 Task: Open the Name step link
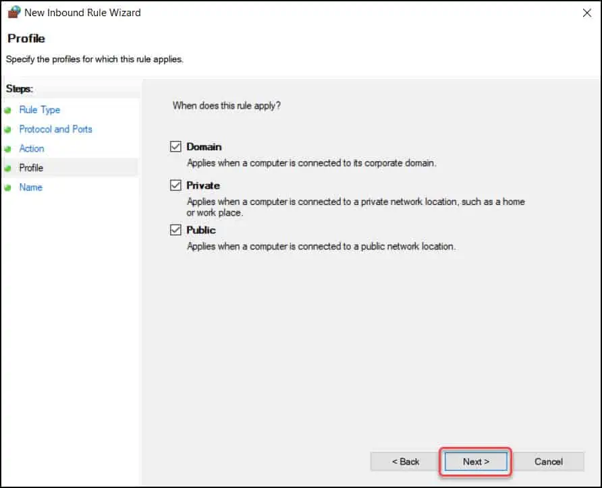click(x=31, y=187)
